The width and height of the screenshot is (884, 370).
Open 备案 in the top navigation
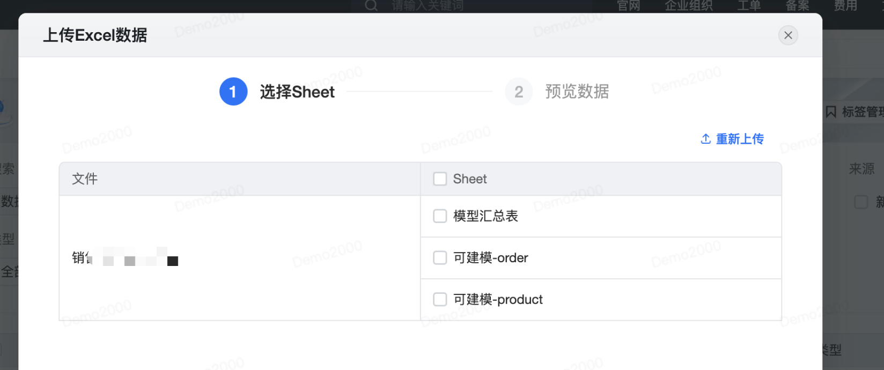(x=797, y=6)
